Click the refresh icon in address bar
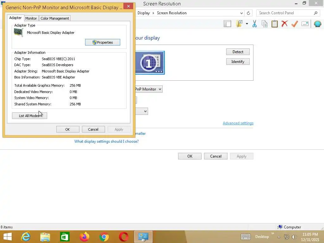This screenshot has width=324, height=243. (248, 13)
